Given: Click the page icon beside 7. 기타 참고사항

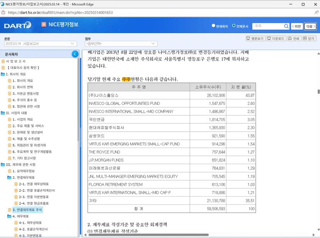Looking at the screenshot, I should tap(9, 158).
